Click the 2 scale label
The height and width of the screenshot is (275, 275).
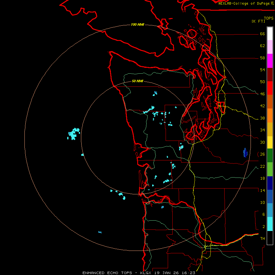pyautogui.click(x=264, y=227)
